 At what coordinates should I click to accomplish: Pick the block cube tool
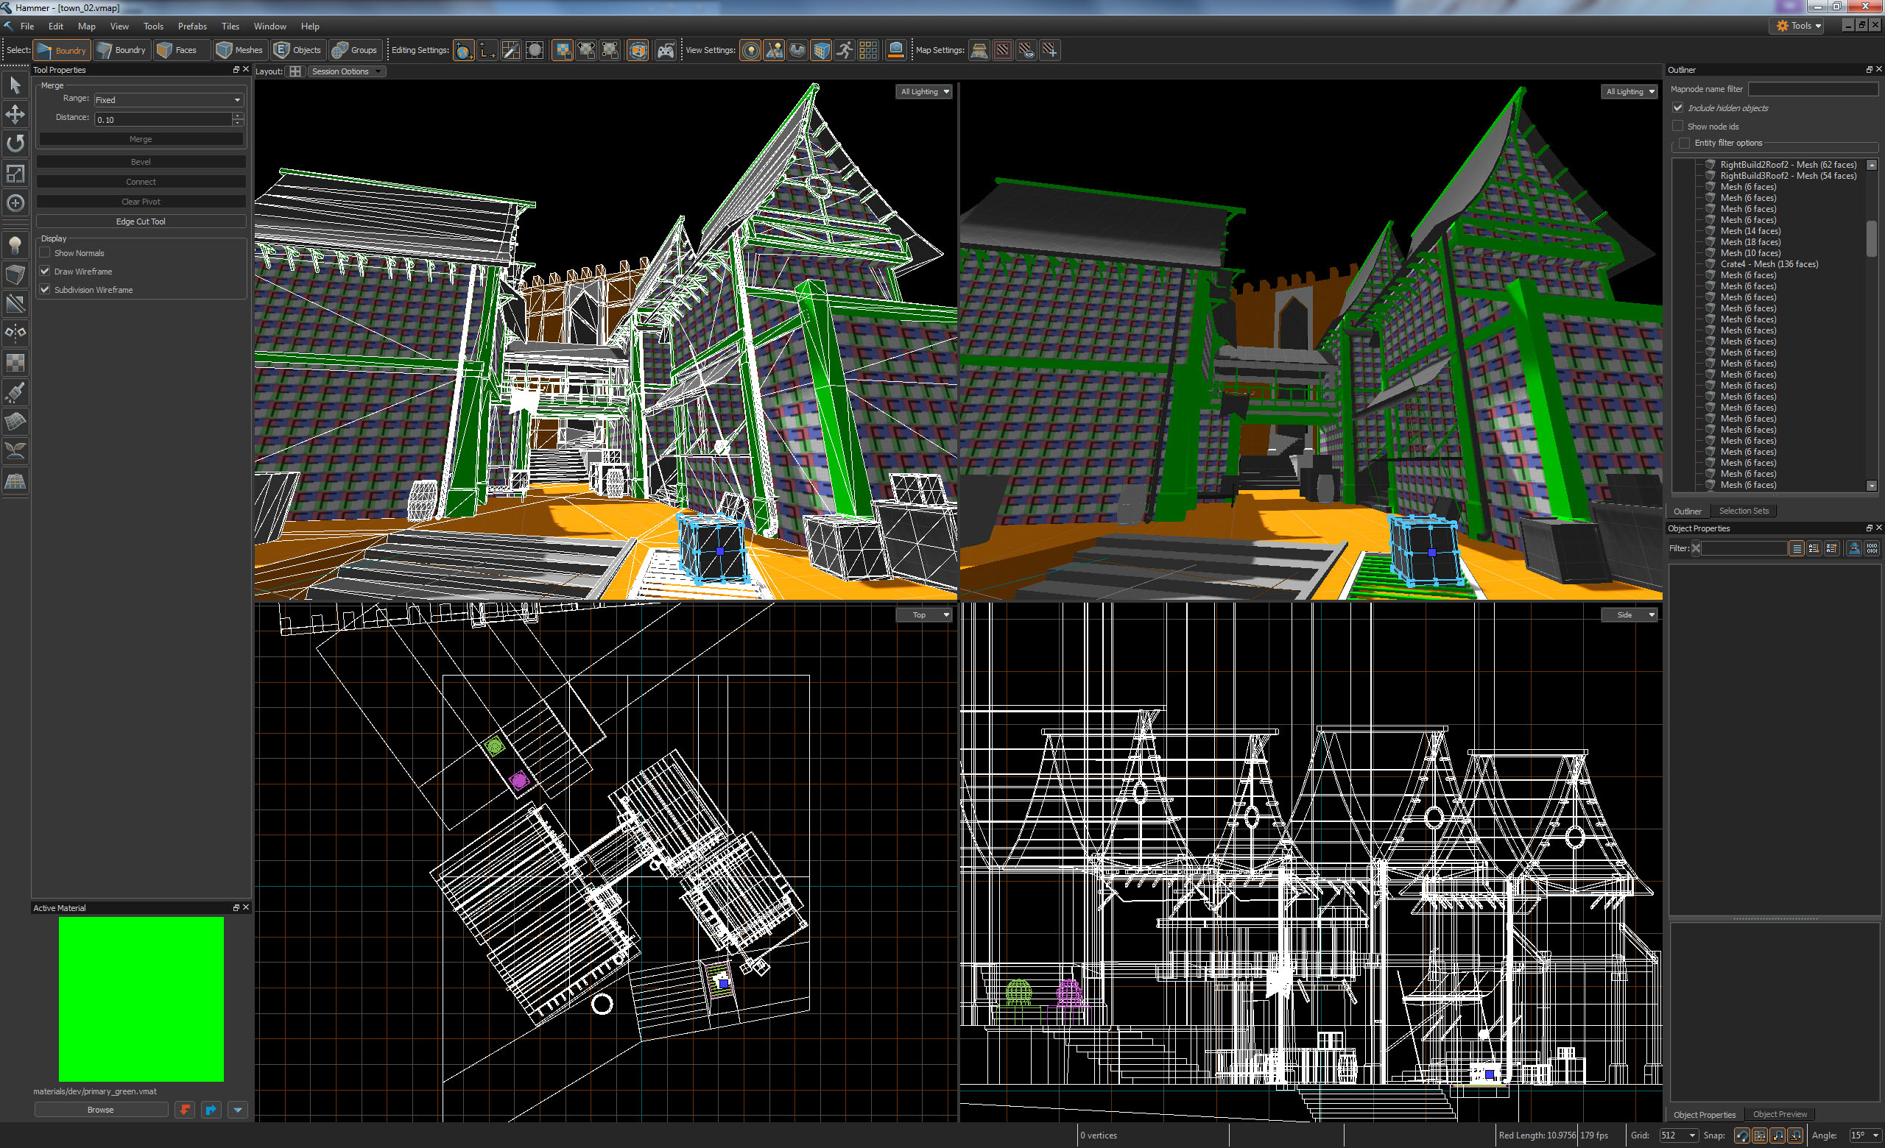15,274
